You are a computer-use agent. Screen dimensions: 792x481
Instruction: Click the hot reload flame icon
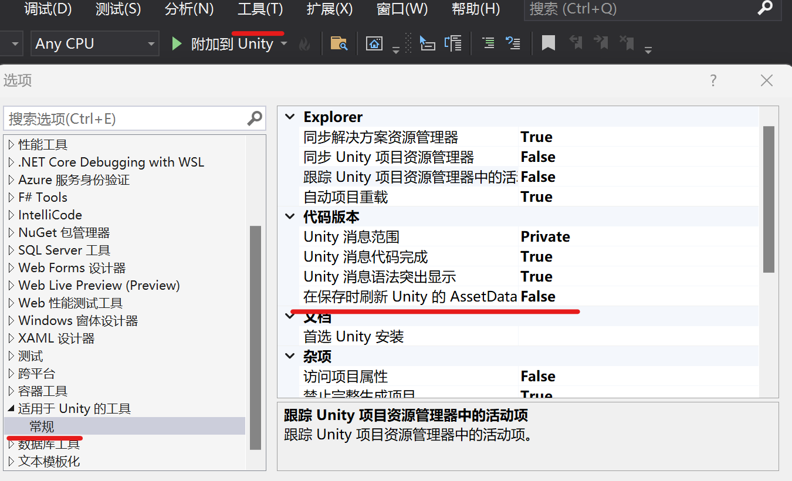[304, 43]
